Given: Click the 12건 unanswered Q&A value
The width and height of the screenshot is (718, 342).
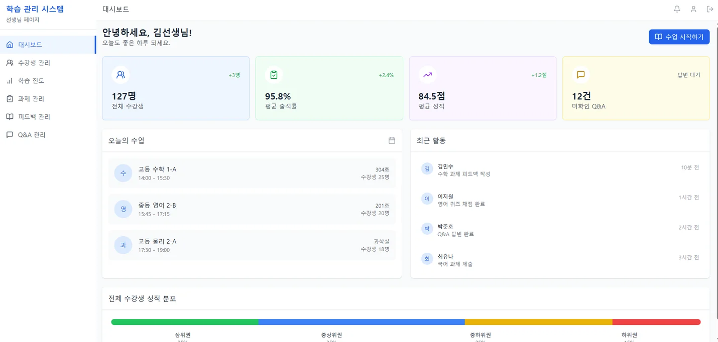Looking at the screenshot, I should (x=581, y=96).
